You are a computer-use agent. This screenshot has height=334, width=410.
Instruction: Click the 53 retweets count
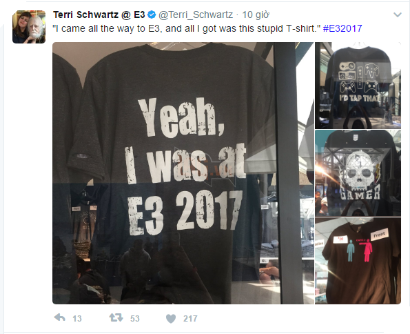135,319
